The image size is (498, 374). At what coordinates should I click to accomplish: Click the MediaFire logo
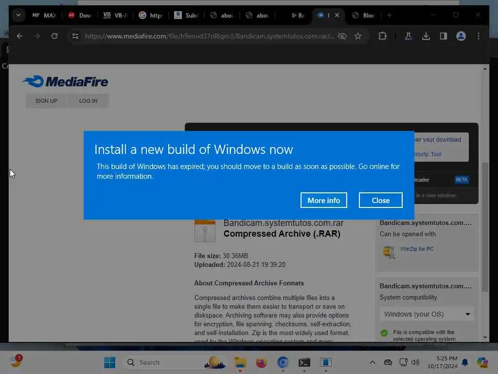click(66, 82)
